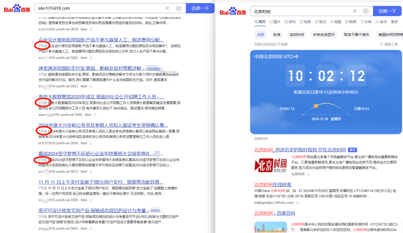This screenshot has height=233, width=403.
Task: Click the Baidu logo in the right window
Action: (233, 11)
